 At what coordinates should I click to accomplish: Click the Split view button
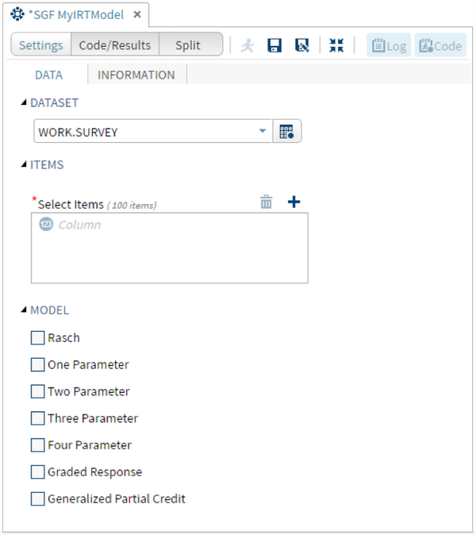coord(188,45)
